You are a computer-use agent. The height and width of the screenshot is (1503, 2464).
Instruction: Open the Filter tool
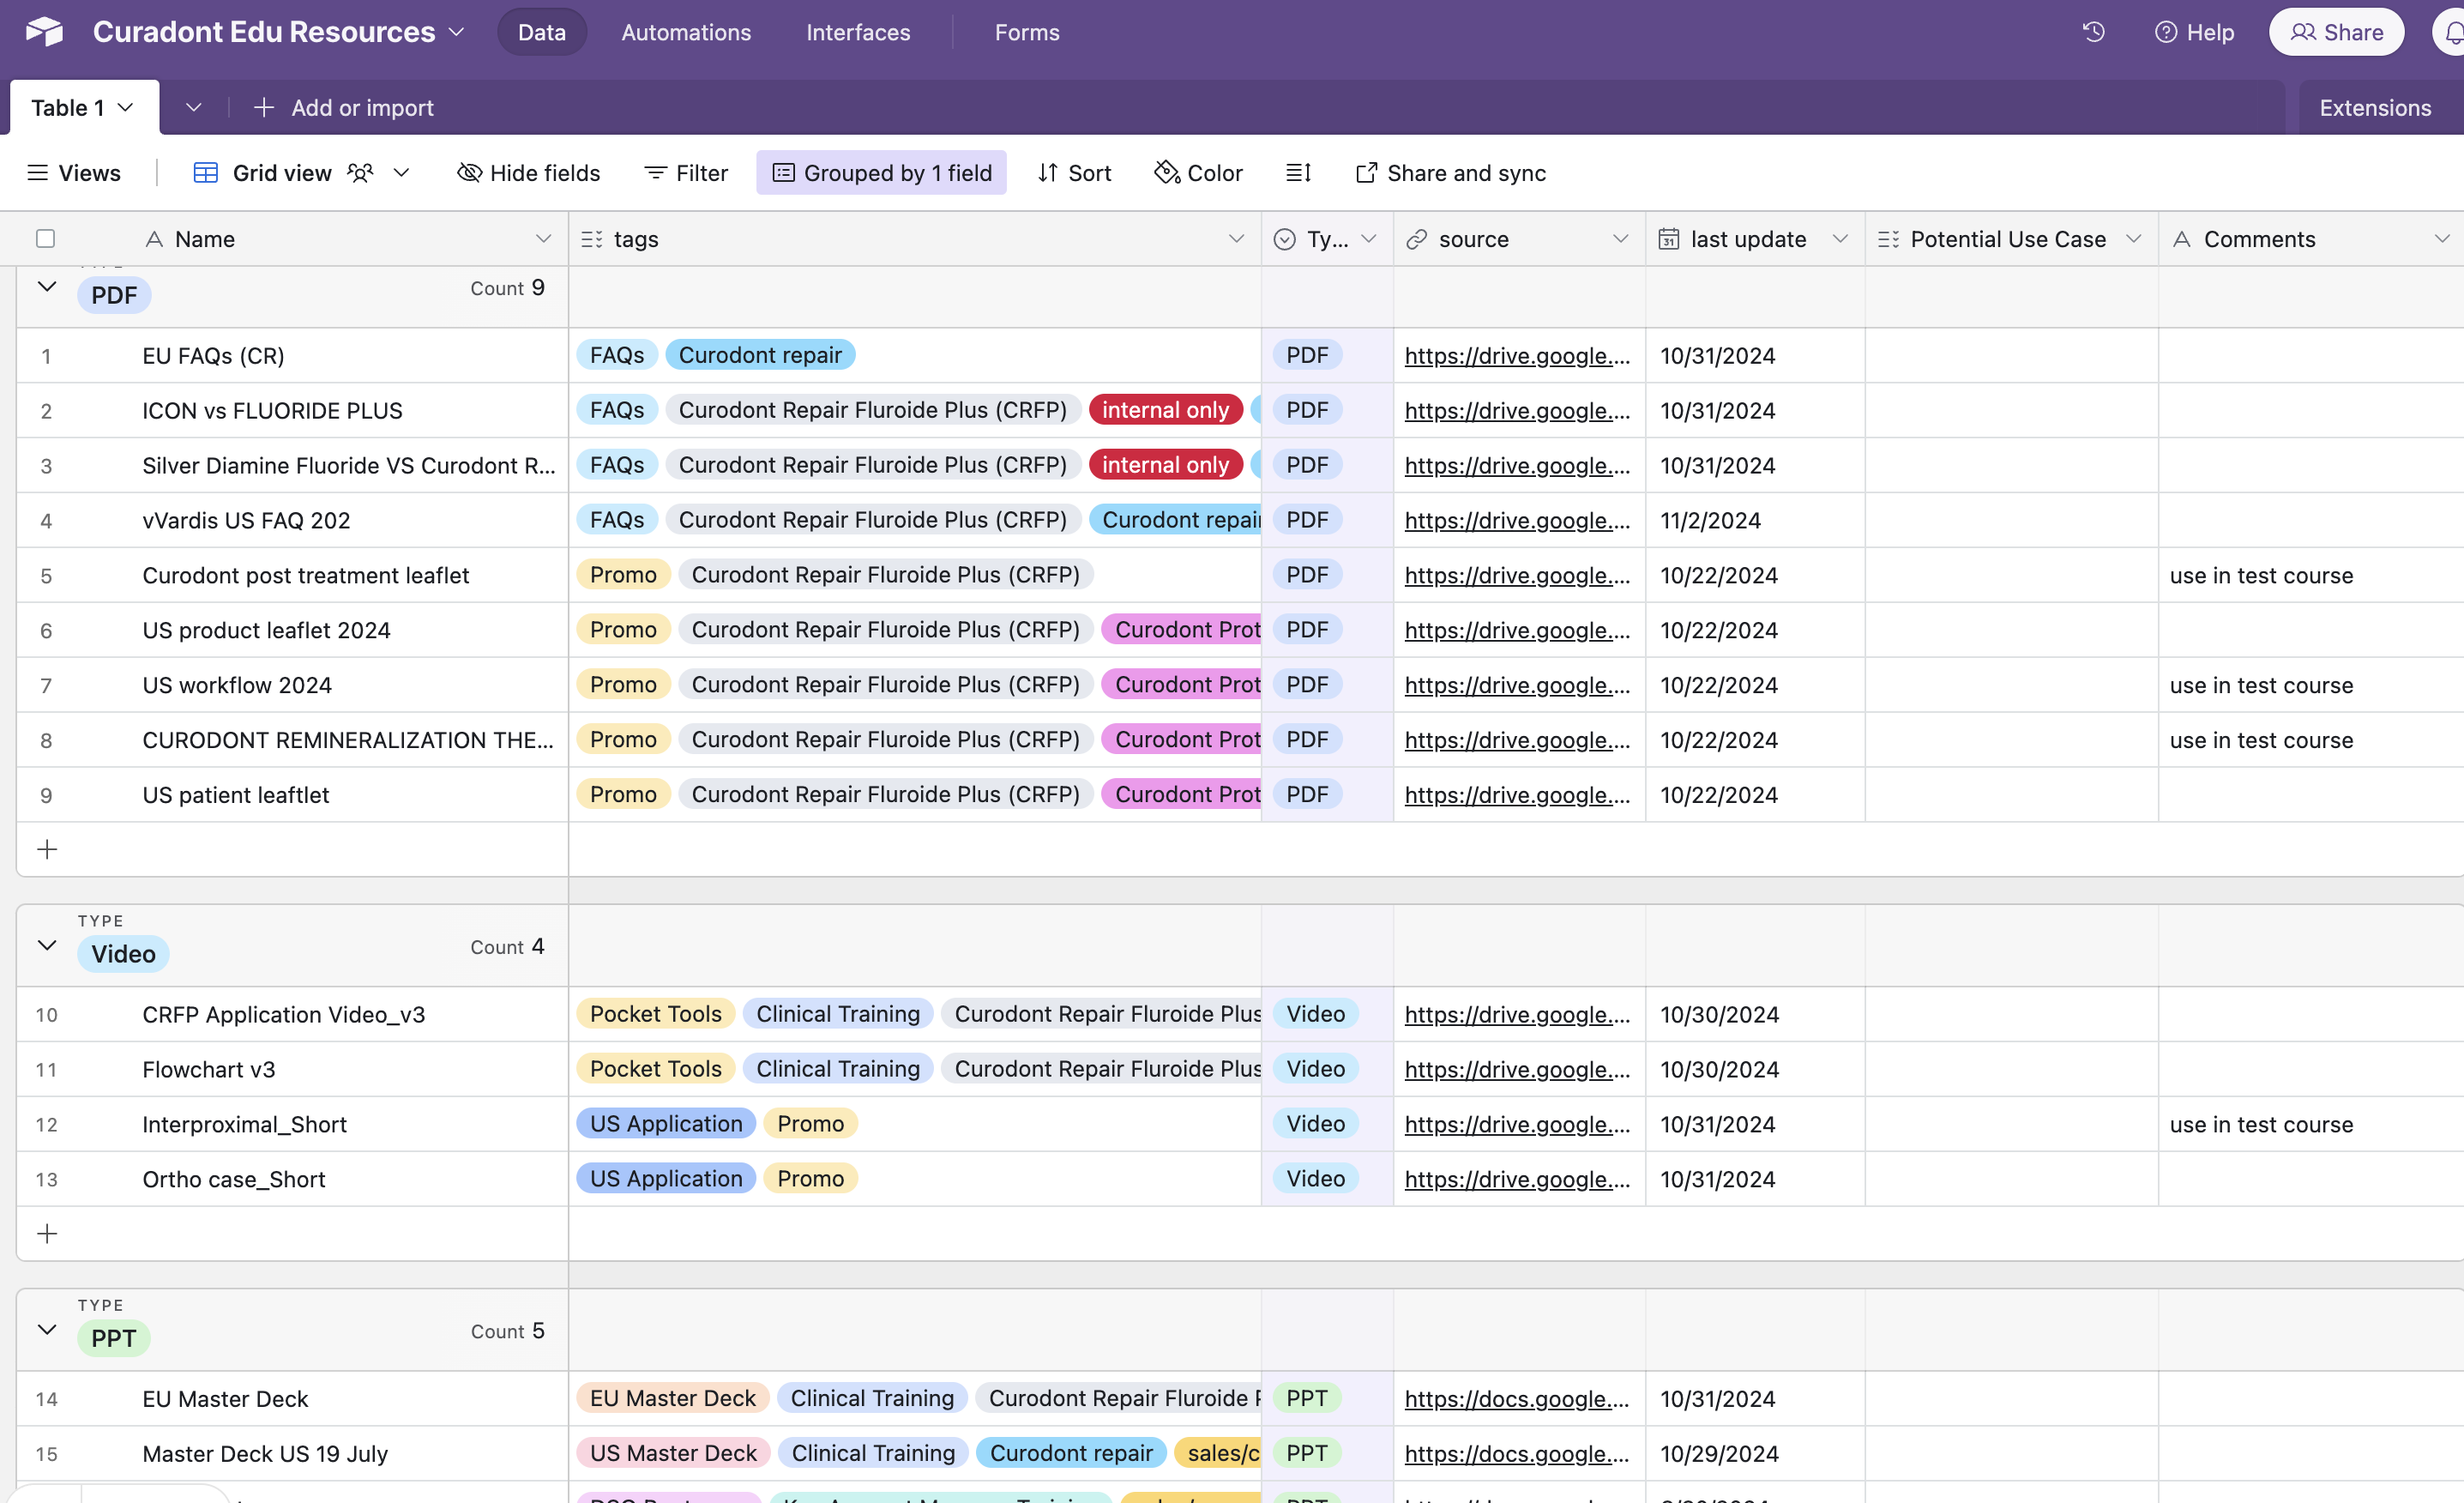(686, 173)
